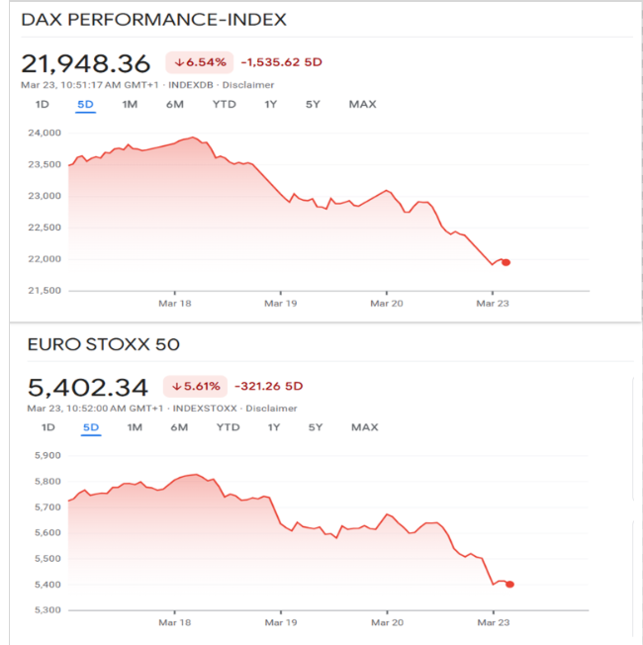Screen dimensions: 643x645
Task: Choose YTD range on the DAX chart
Action: (225, 105)
